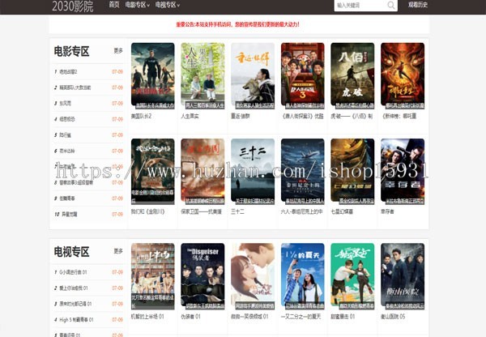The image size is (486, 337).
Task: Select rank 8 警察故事3 entry in movie list
Action: coord(88,182)
